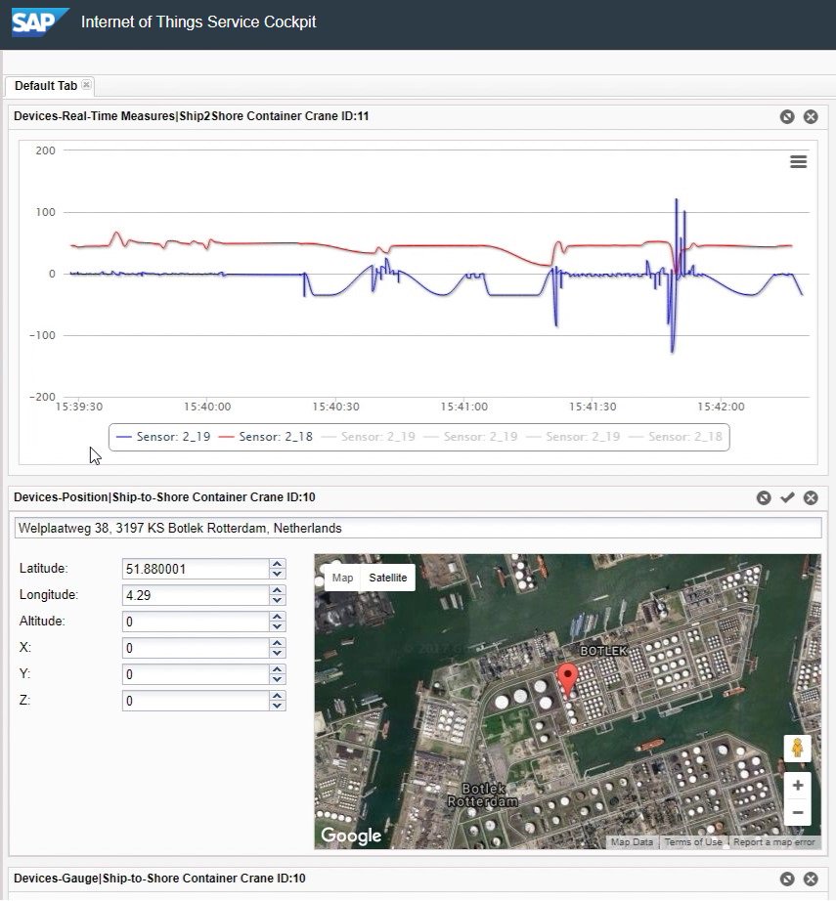Decrease Y value with down arrow
Screen dimensions: 836x901
click(277, 679)
